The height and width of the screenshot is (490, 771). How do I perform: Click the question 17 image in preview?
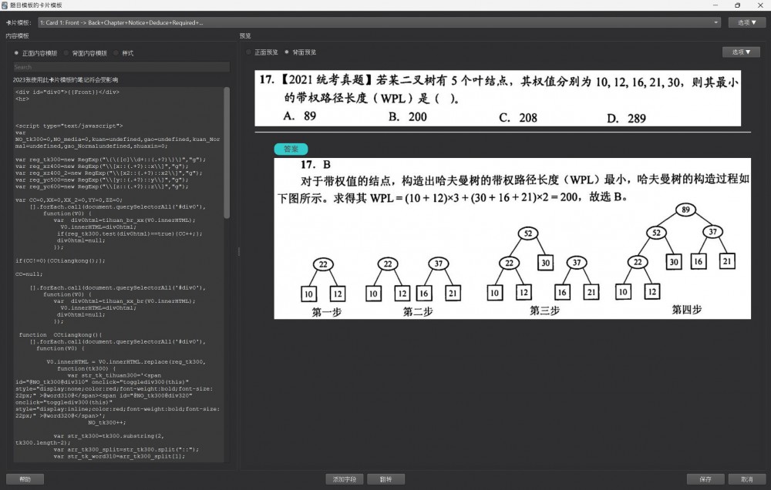click(x=497, y=99)
